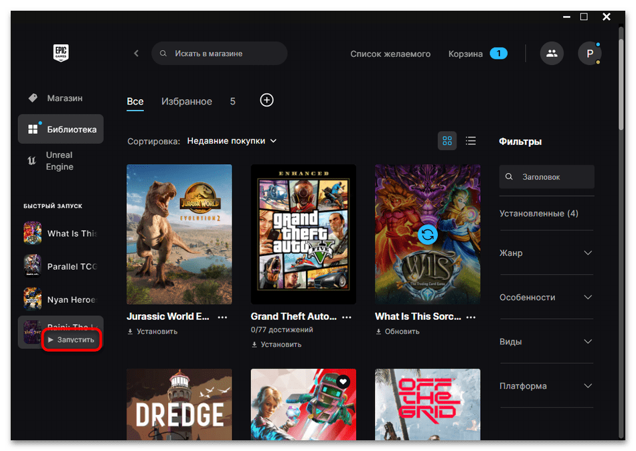Open 'Корзина' cart
The height and width of the screenshot is (451, 636).
[x=465, y=54]
